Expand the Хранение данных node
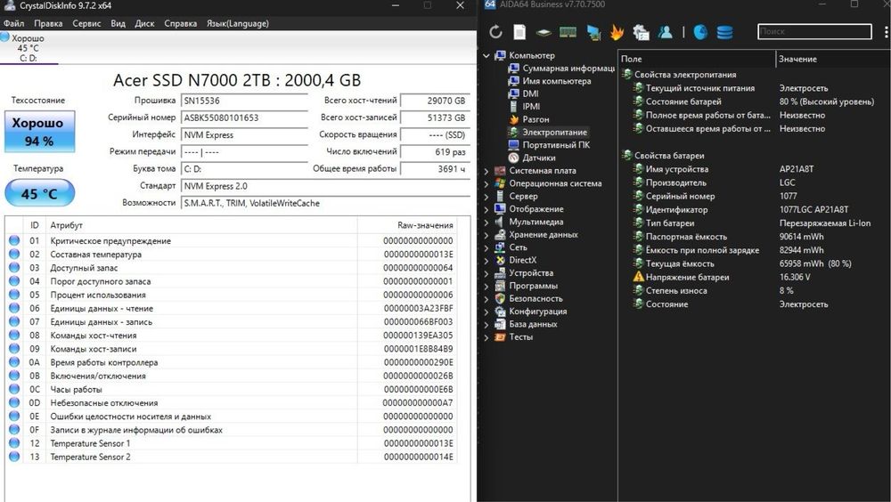This screenshot has height=502, width=891. (486, 235)
